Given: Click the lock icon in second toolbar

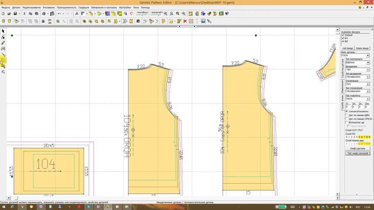Looking at the screenshot, I should coord(43,21).
